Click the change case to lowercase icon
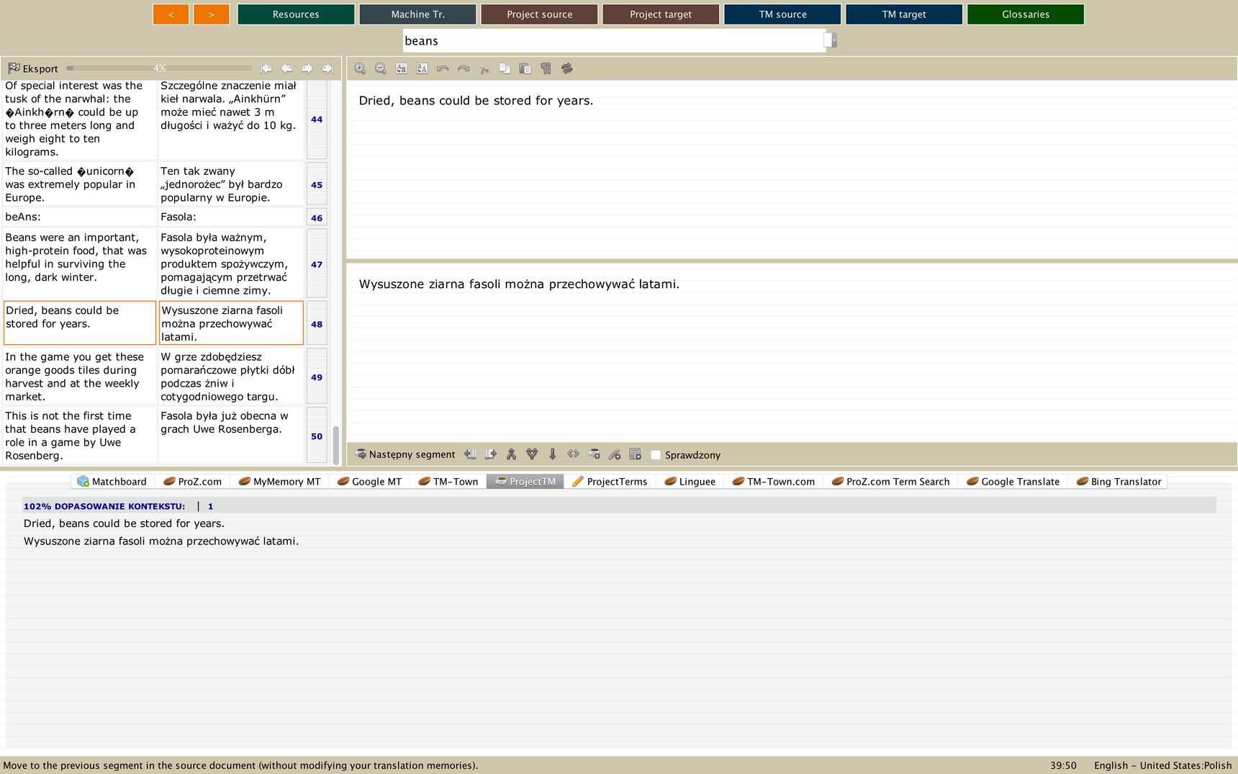The height and width of the screenshot is (774, 1238). click(x=402, y=68)
